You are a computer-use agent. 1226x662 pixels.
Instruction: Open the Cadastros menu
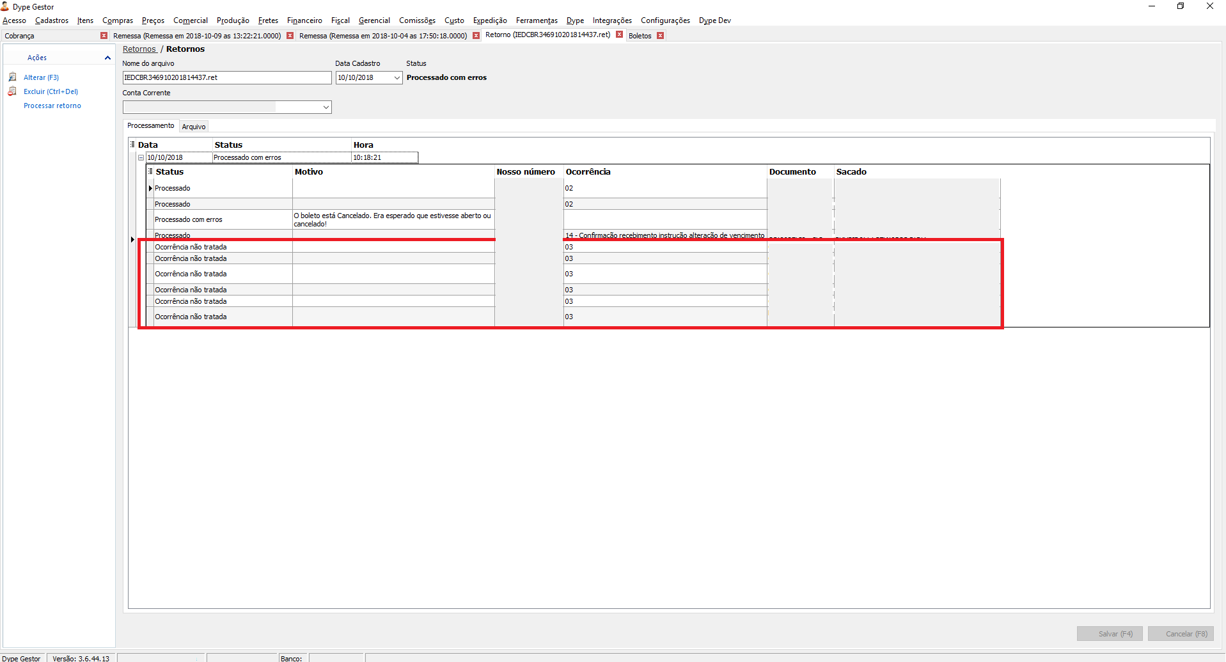click(x=52, y=20)
